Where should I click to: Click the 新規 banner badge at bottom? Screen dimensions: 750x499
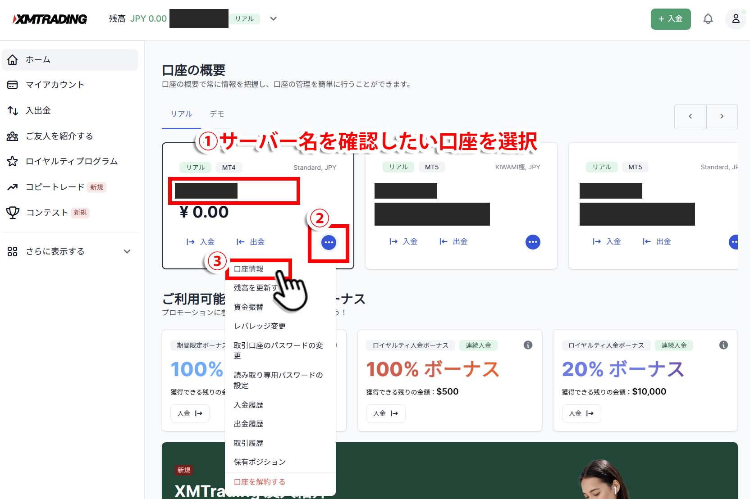pyautogui.click(x=184, y=470)
